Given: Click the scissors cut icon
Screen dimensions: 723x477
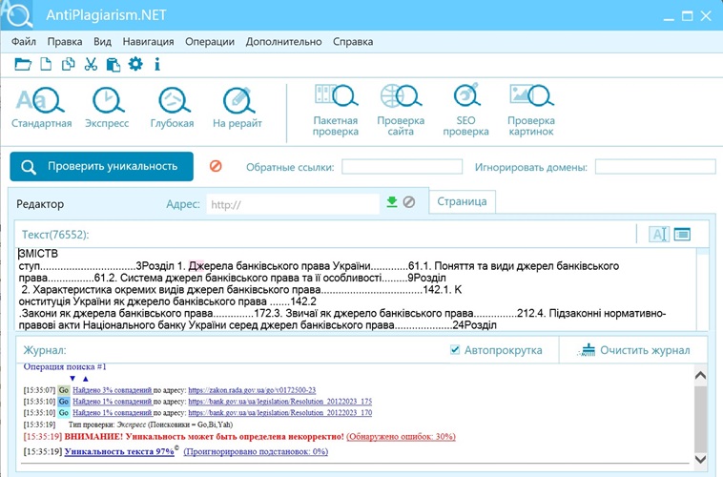Looking at the screenshot, I should coord(91,65).
